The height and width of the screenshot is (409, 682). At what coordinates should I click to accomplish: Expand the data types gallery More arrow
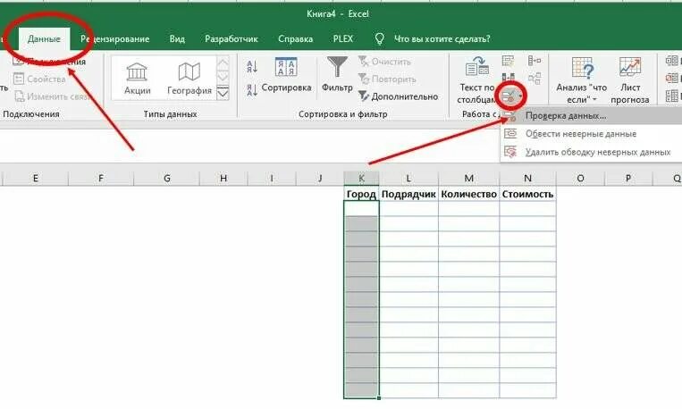[x=223, y=94]
